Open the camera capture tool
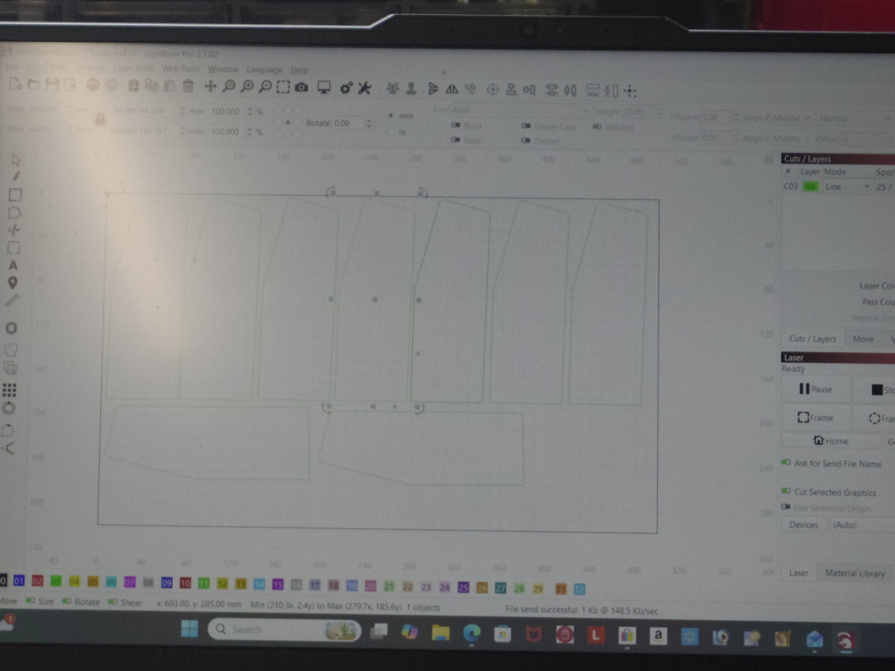This screenshot has height=671, width=895. [301, 88]
